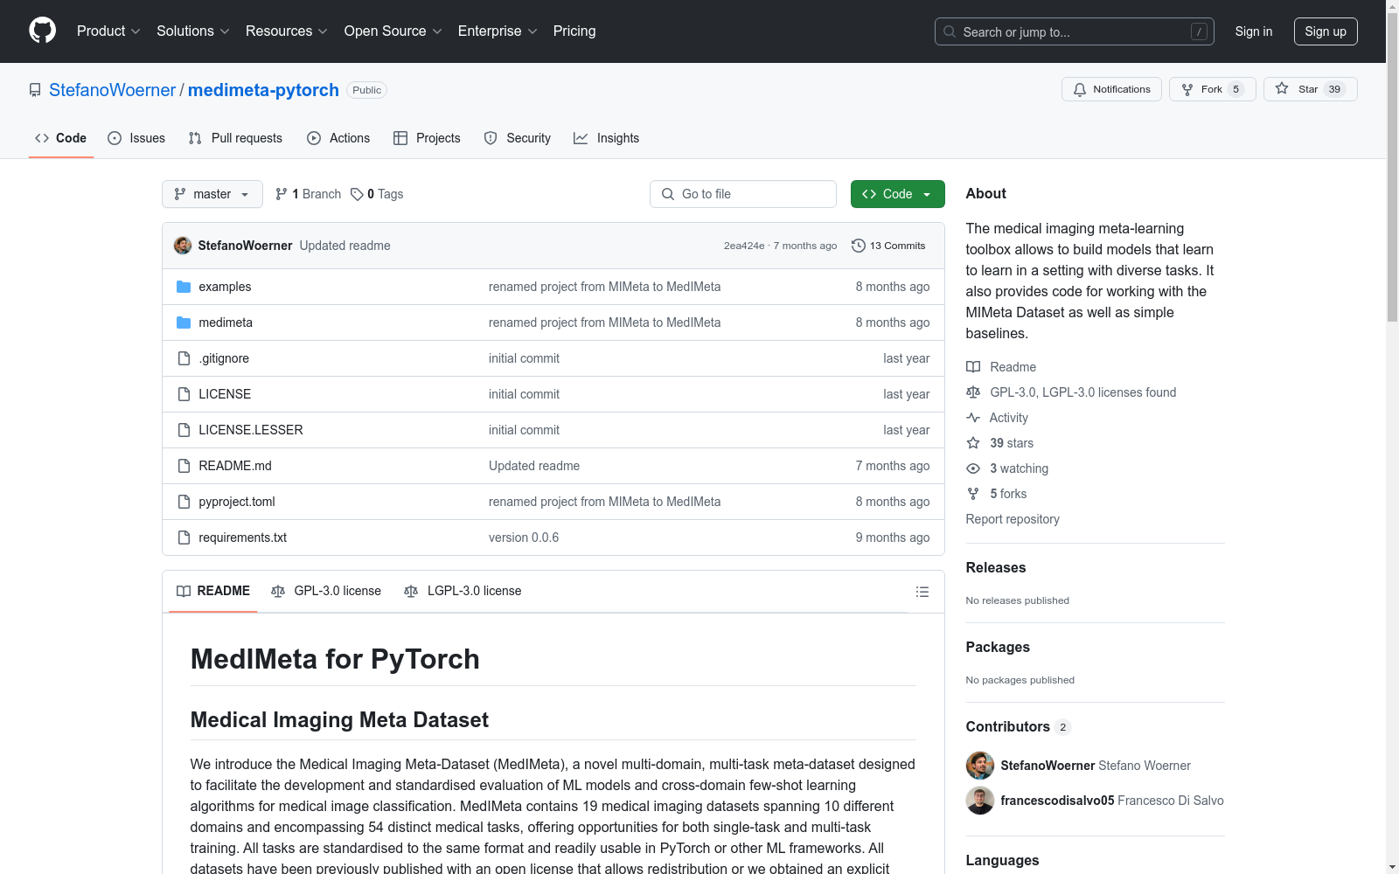The height and width of the screenshot is (874, 1399).
Task: Open the requirements.txt file
Action: (243, 538)
